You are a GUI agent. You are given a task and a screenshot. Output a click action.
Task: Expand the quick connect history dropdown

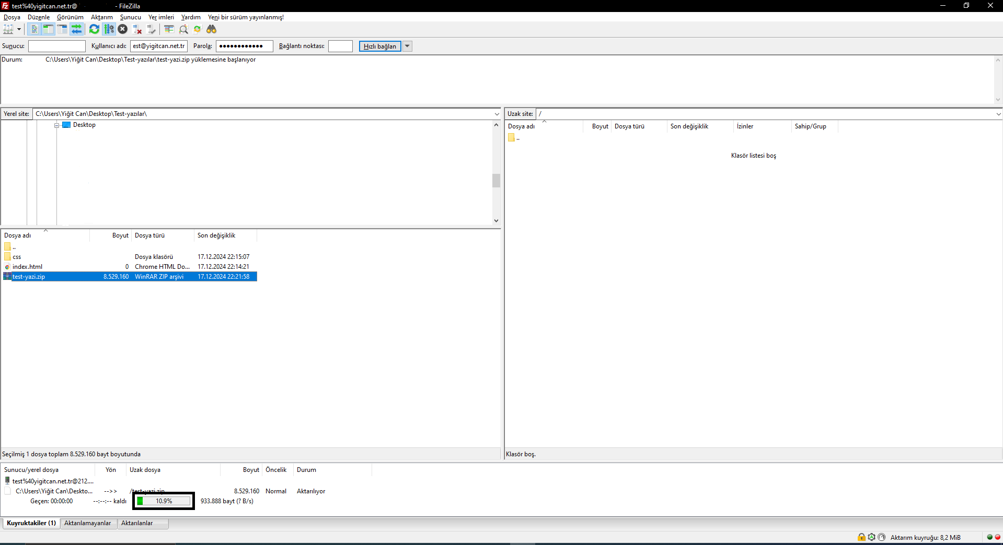tap(407, 46)
